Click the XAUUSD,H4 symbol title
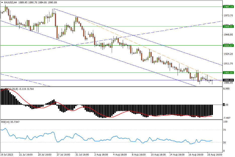235x157 pixels. tap(10, 2)
